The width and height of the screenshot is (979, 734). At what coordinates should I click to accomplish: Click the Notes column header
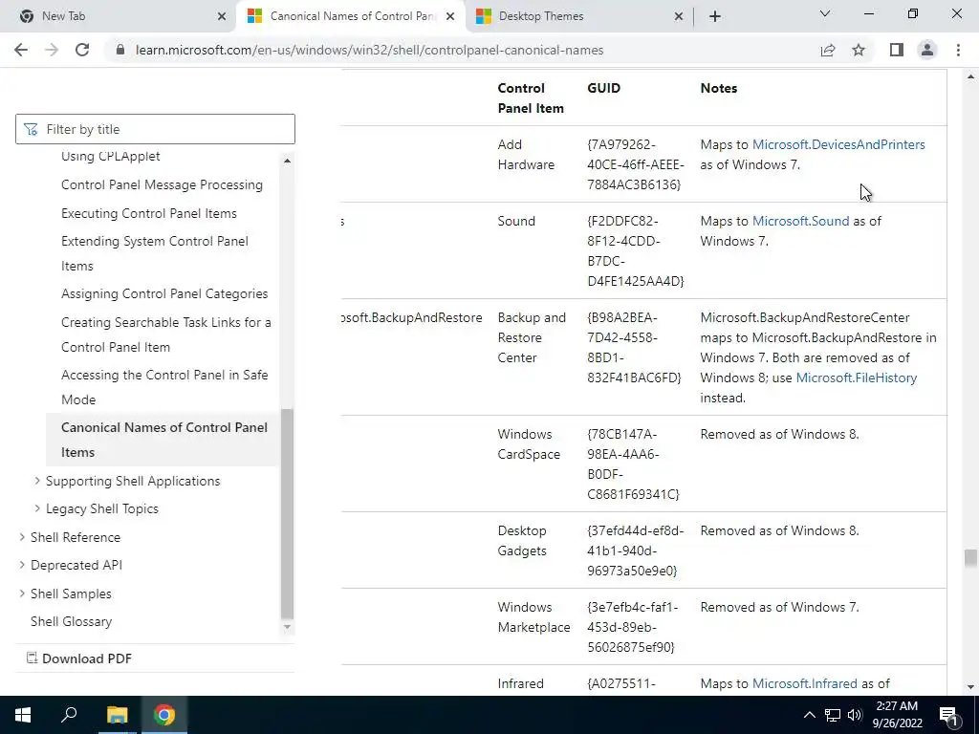[719, 88]
